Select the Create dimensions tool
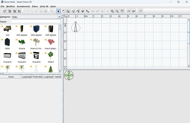The image size is (190, 123). pyautogui.click(x=83, y=11)
